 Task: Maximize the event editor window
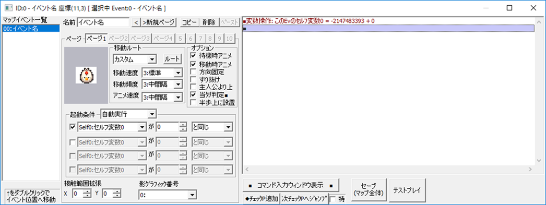point(509,8)
